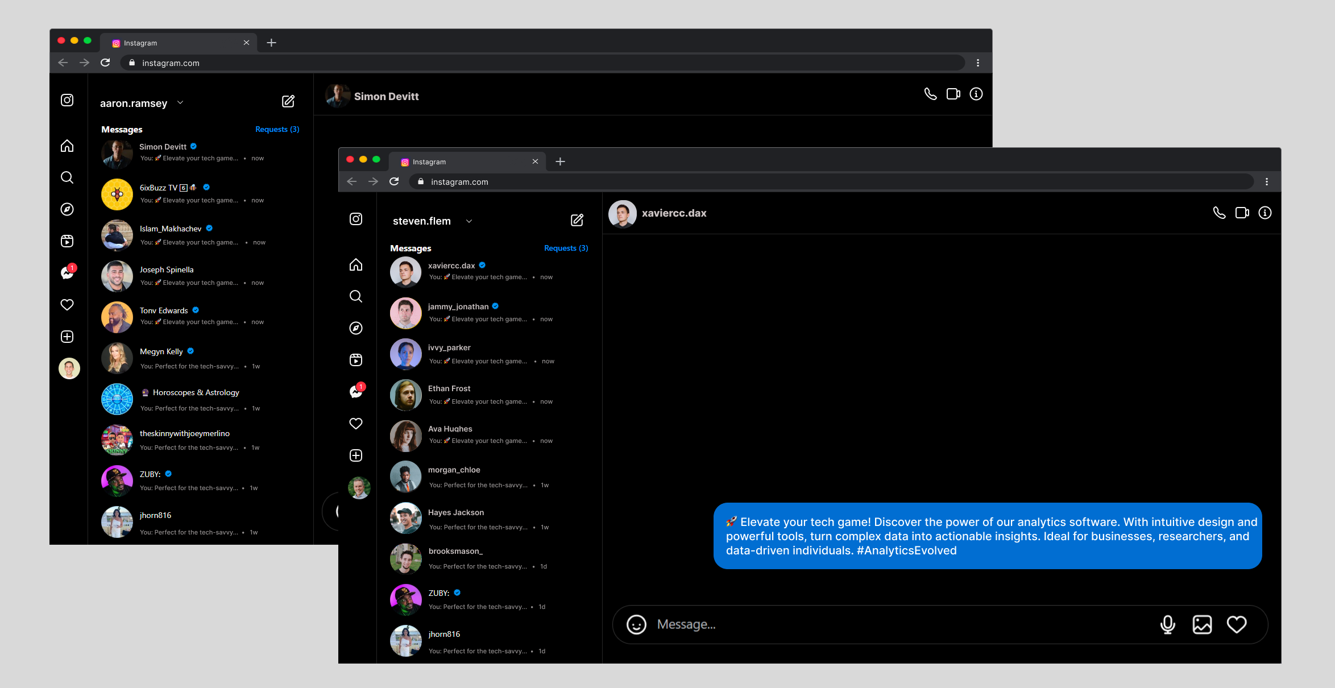Open emoji picker in the message field
Screen dimensions: 1335x688
point(636,624)
